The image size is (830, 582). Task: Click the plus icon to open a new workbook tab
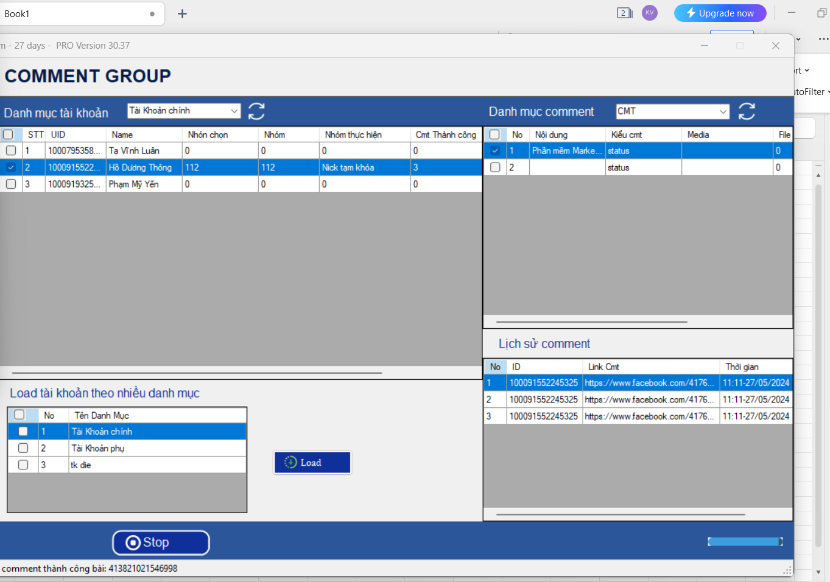pos(181,13)
